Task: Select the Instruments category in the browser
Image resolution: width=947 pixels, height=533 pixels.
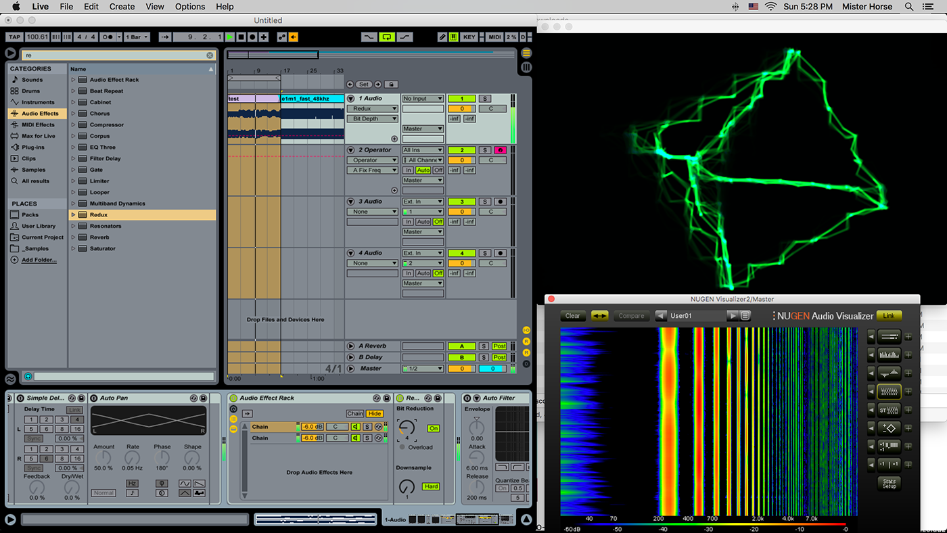Action: coord(38,102)
